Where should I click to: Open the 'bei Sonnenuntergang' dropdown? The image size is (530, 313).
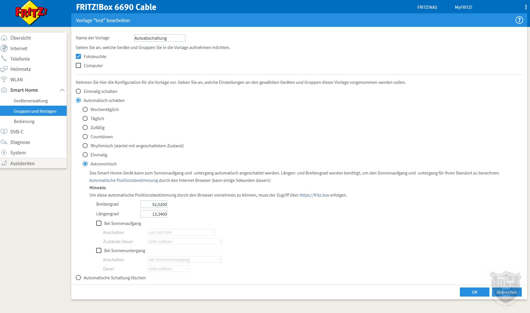point(184,260)
